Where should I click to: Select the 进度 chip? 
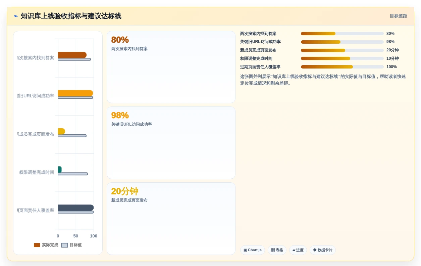pos(298,250)
